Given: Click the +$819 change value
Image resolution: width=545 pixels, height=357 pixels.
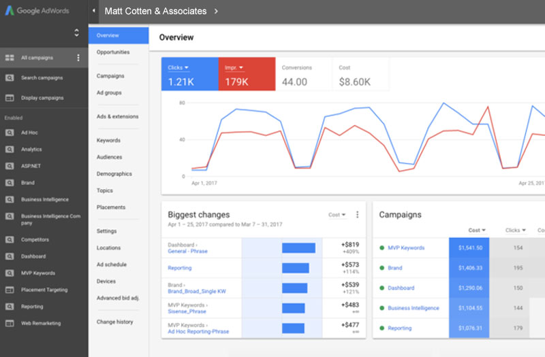Looking at the screenshot, I should point(350,245).
